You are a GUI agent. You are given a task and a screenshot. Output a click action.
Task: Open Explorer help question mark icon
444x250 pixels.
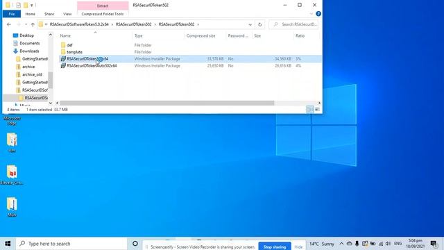(x=318, y=14)
